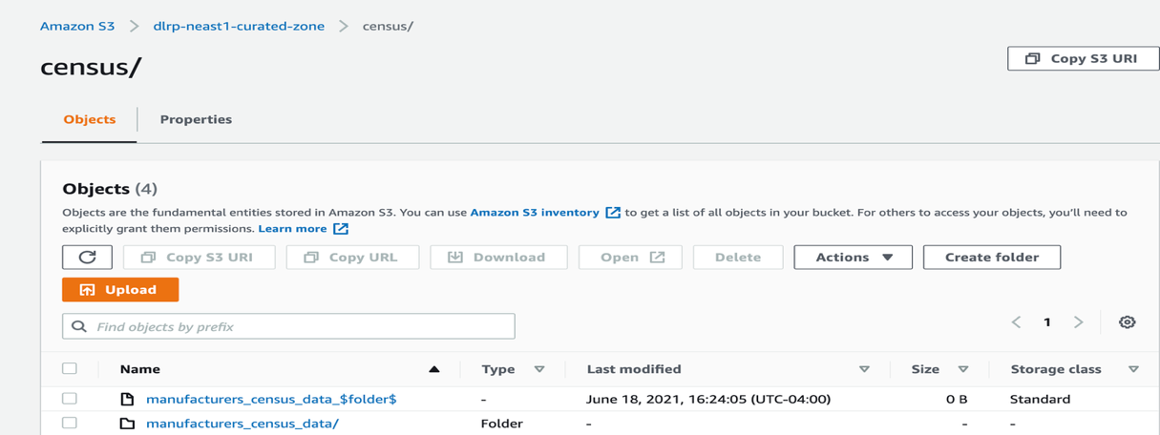Select the Objects tab
The height and width of the screenshot is (435, 1160).
coord(90,119)
